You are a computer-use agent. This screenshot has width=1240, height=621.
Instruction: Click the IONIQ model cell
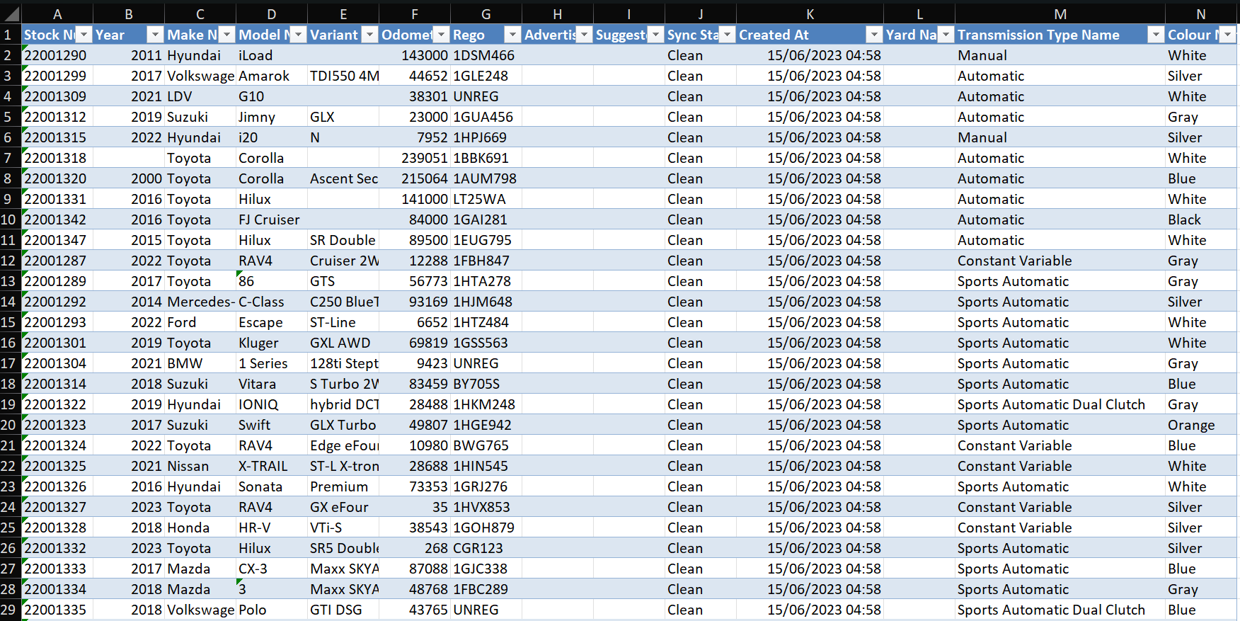(x=272, y=404)
